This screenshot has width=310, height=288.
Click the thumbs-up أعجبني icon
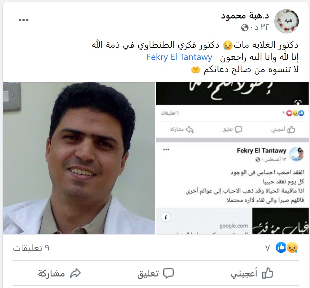coord(267,273)
